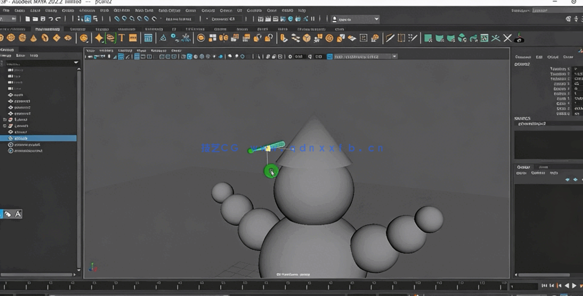Viewport: 583px width, 296px height.
Task: Click the save scene disk icon
Action: (43, 19)
